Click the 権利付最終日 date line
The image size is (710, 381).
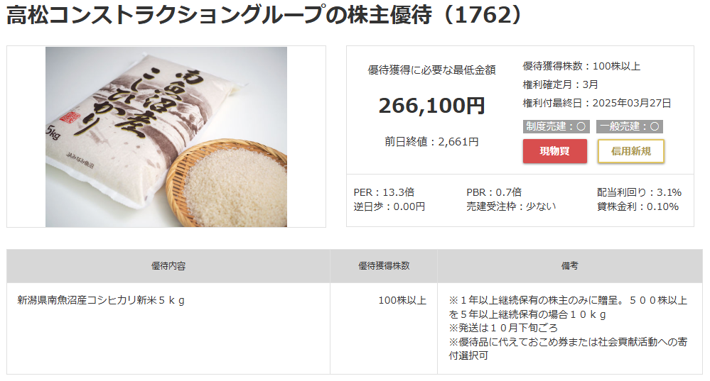tap(597, 103)
